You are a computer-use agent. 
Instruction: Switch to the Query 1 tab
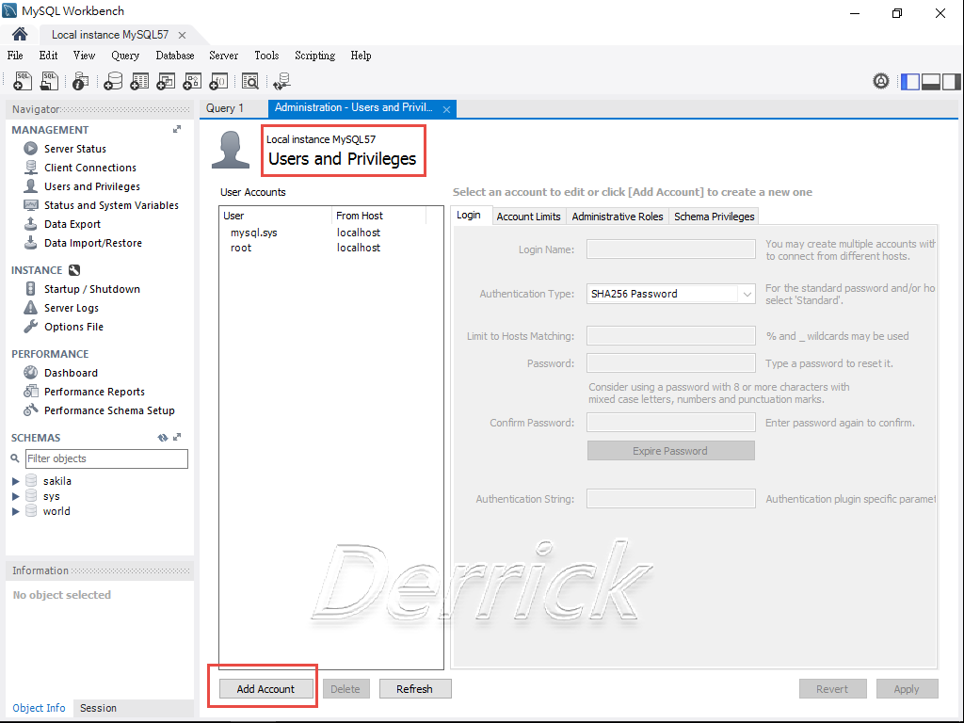point(224,108)
